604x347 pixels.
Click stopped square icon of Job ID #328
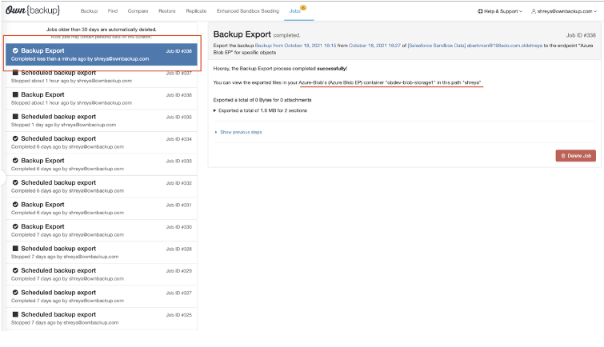[x=15, y=248]
